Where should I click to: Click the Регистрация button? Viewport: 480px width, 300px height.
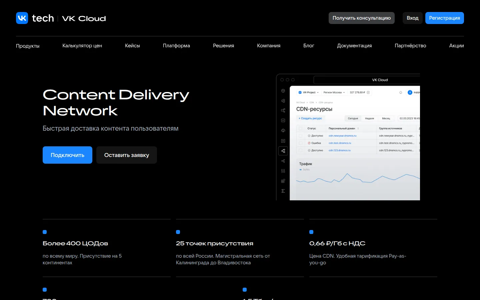445,18
